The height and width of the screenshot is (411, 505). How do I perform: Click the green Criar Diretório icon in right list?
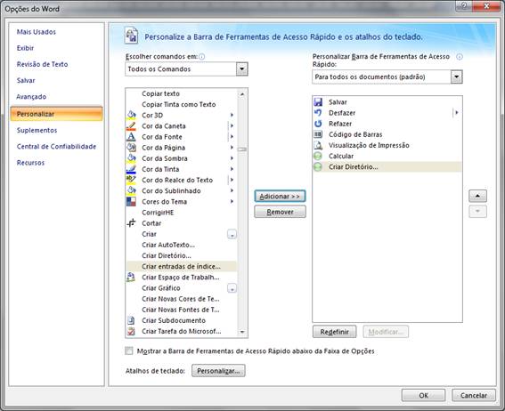(318, 166)
